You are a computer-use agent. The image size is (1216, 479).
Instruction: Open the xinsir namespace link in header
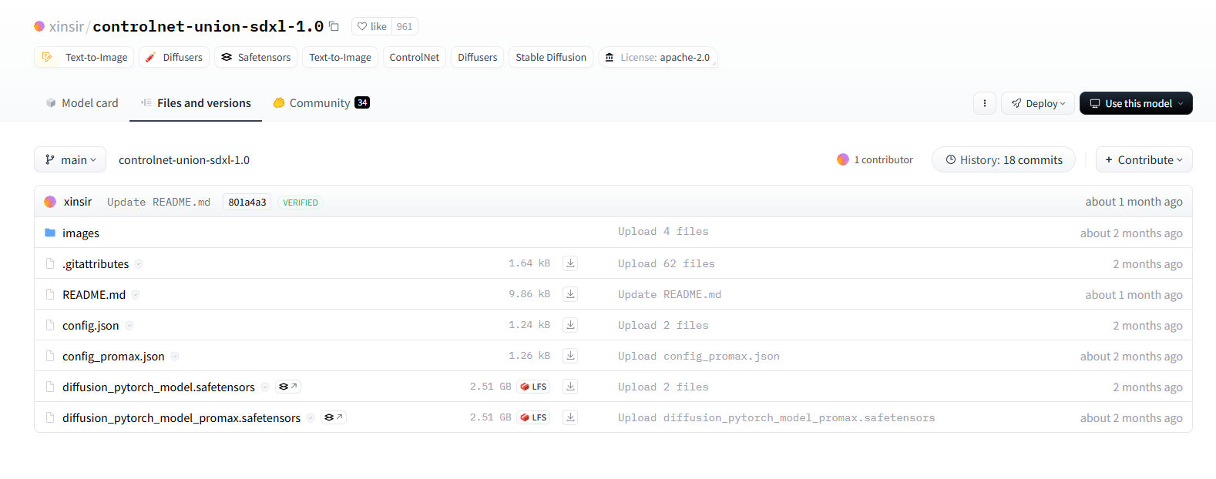coord(66,26)
